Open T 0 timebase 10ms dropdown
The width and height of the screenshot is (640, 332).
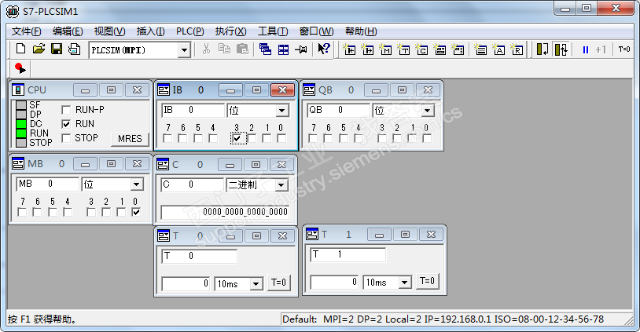[x=256, y=284]
